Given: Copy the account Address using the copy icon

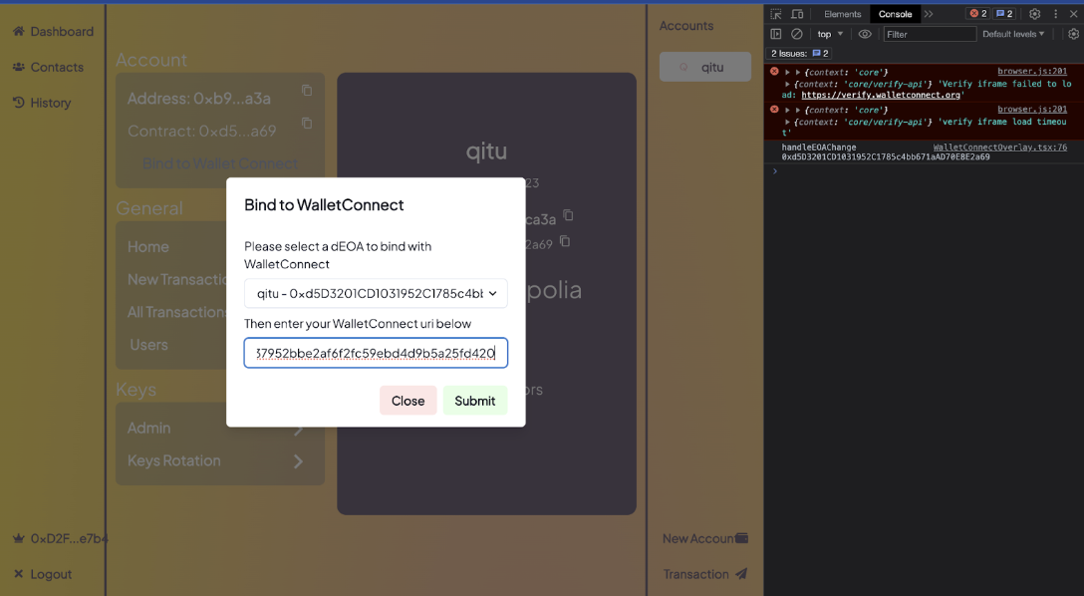Looking at the screenshot, I should (x=307, y=90).
